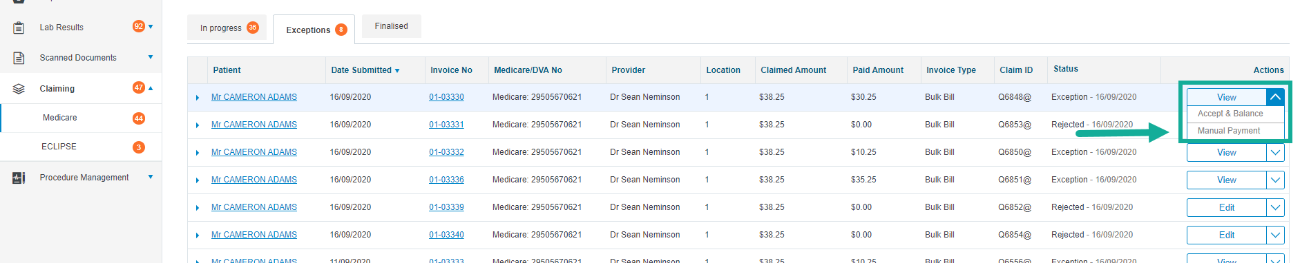
Task: Switch to the In progress tab
Action: (x=227, y=28)
